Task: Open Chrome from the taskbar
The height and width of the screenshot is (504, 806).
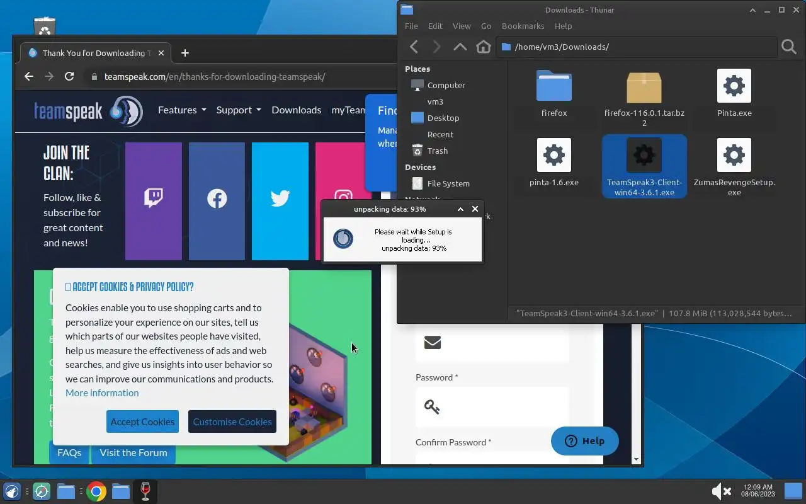Action: tap(96, 491)
